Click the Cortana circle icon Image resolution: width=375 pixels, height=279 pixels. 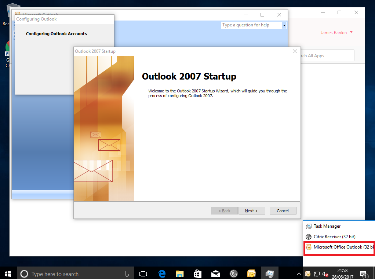point(24,274)
